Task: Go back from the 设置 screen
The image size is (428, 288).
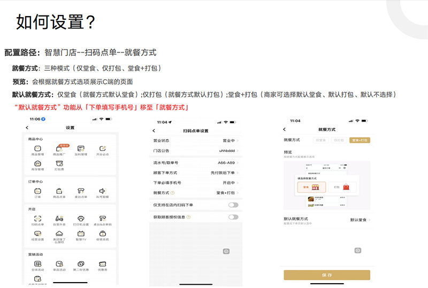Action: 27,127
